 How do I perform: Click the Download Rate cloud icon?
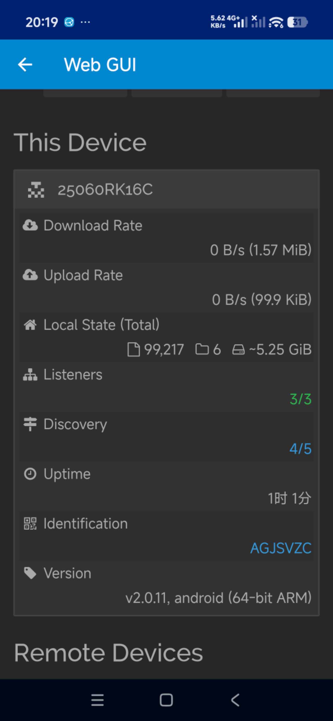tap(30, 225)
